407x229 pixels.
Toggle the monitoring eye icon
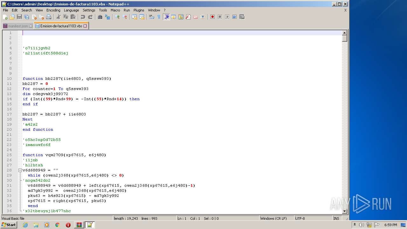pyautogui.click(x=203, y=17)
